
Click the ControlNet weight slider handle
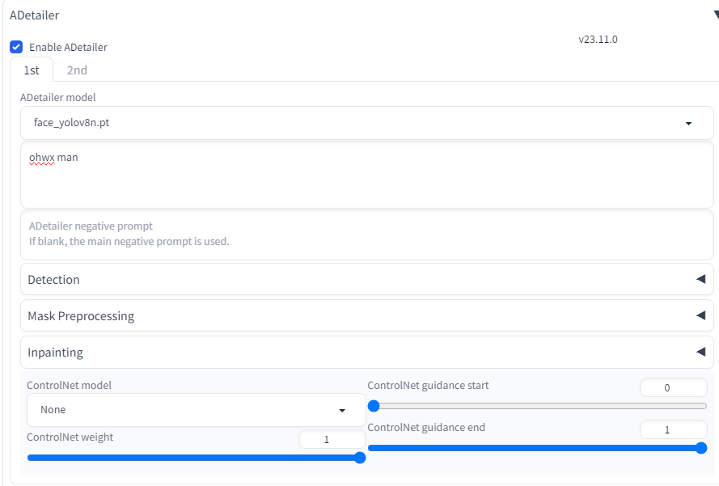coord(360,458)
